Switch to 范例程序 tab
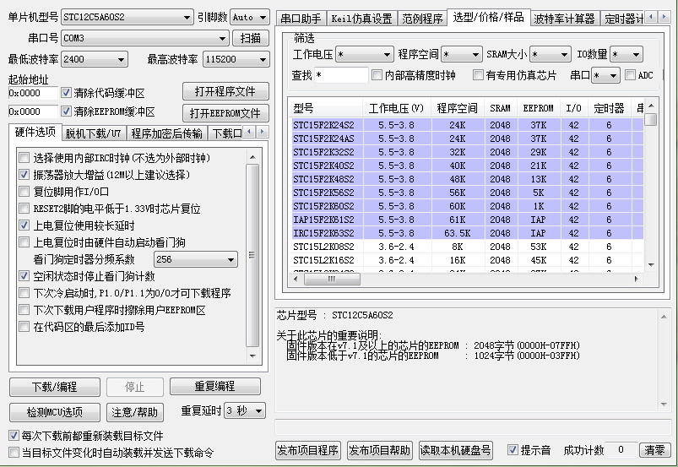Viewport: 678px width, 467px height. pyautogui.click(x=422, y=19)
